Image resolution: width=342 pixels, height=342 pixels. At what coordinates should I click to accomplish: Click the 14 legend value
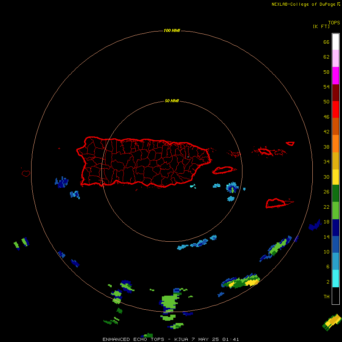pos(326,237)
